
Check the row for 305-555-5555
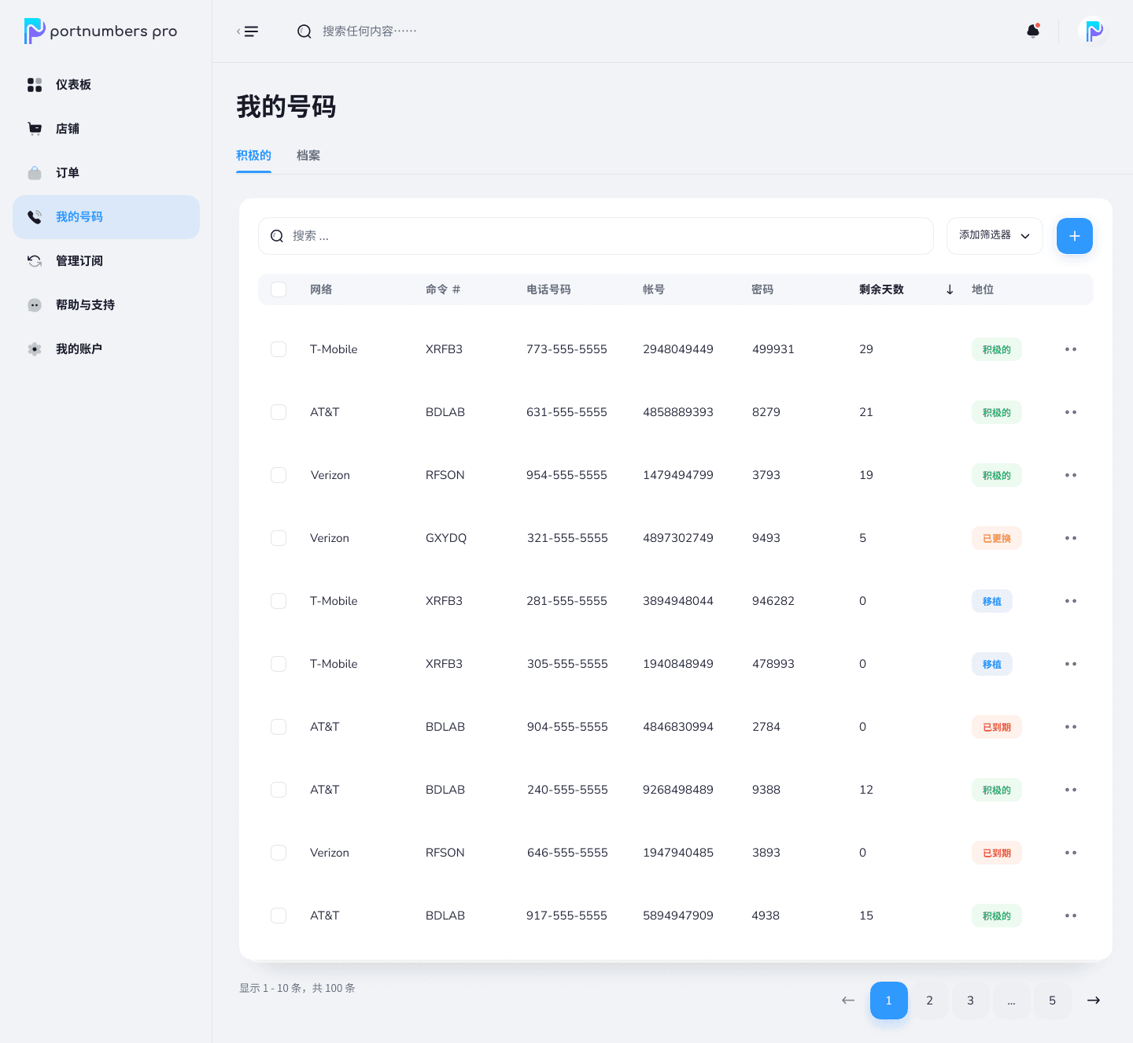click(279, 664)
